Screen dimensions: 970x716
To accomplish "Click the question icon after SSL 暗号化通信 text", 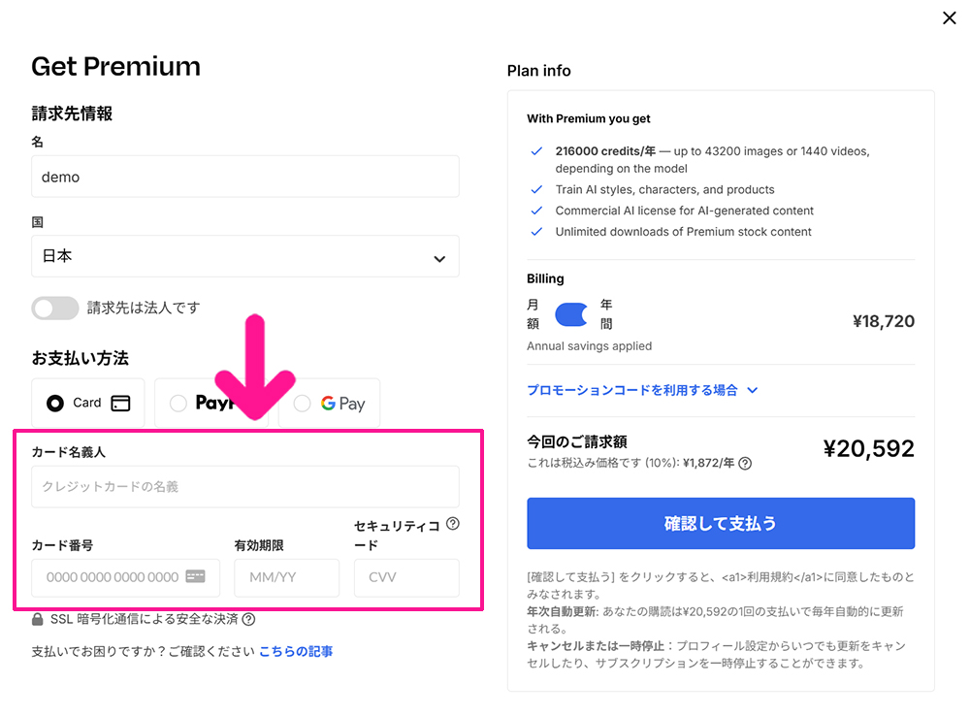I will pos(248,621).
